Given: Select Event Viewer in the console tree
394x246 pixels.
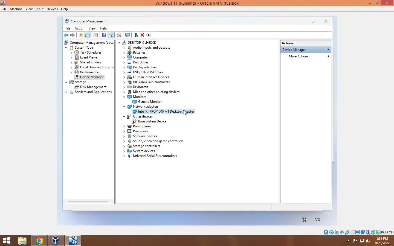Looking at the screenshot, I should click(x=89, y=57).
